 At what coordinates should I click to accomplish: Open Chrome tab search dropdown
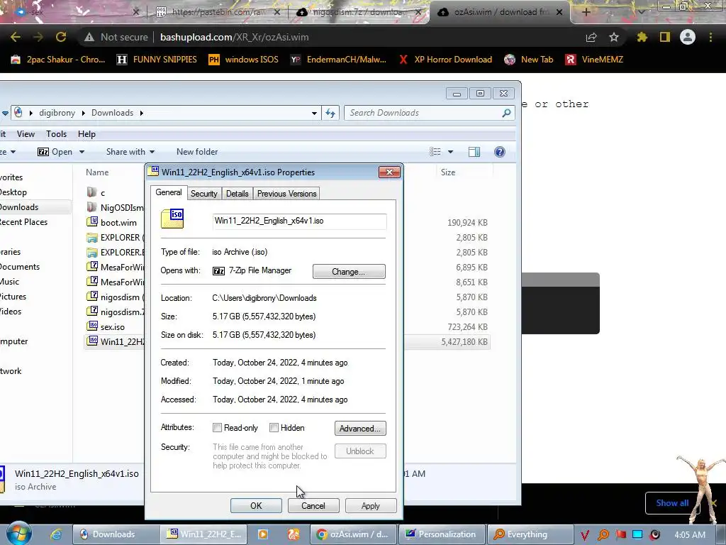tap(641, 12)
